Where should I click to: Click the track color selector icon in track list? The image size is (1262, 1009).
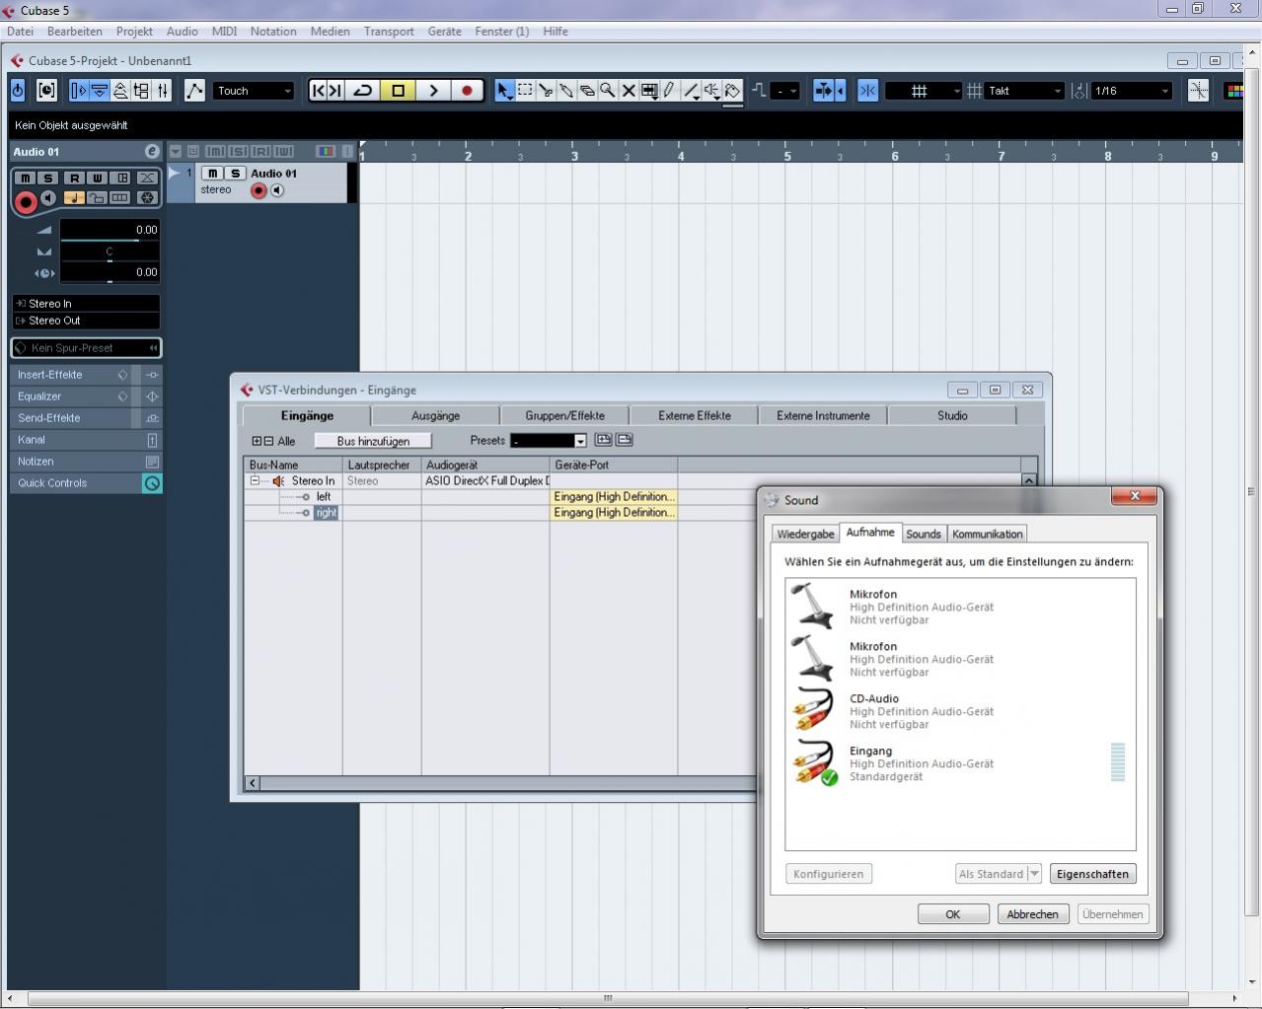coord(325,151)
